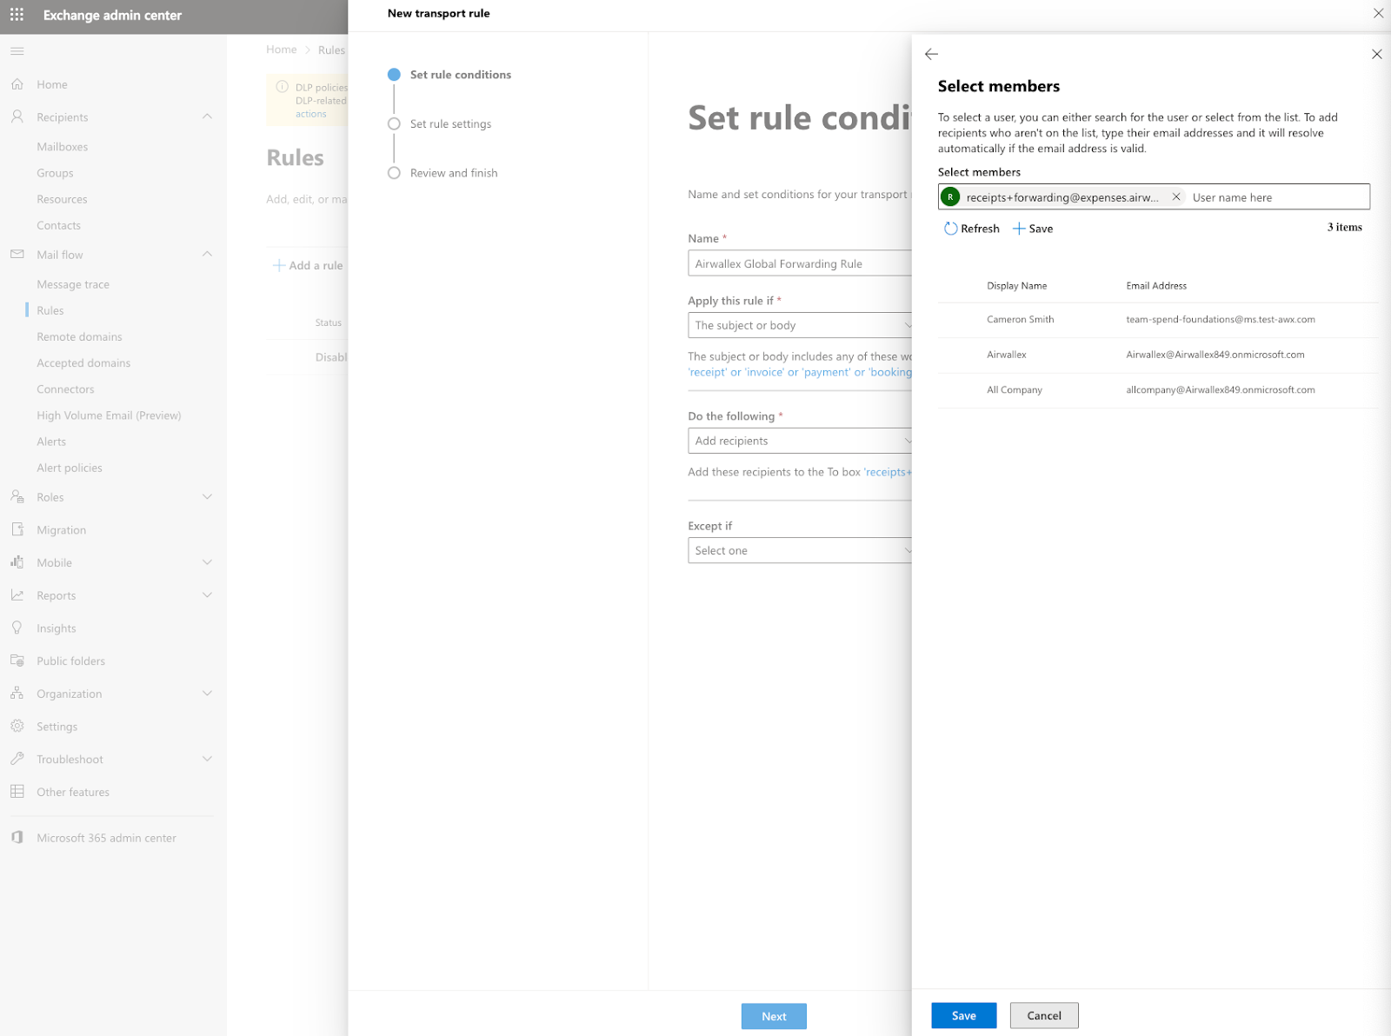Select the Cameron Smith member row
Viewport: 1391px width, 1036px height.
(1020, 320)
